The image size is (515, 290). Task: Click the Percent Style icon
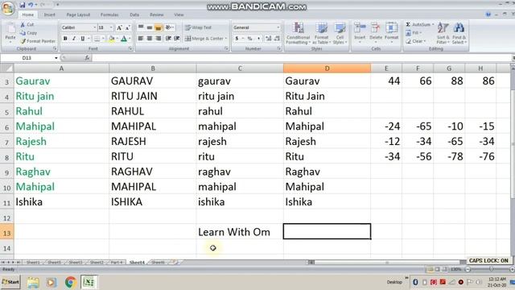pyautogui.click(x=250, y=39)
